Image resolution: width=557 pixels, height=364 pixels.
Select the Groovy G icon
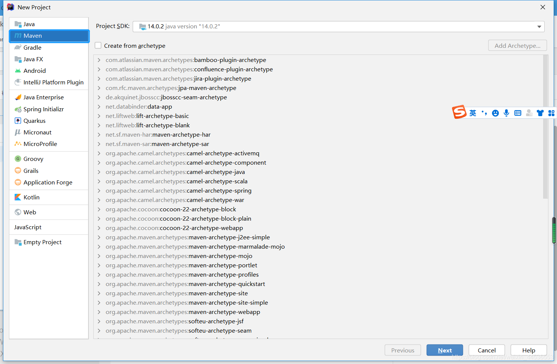pyautogui.click(x=18, y=159)
